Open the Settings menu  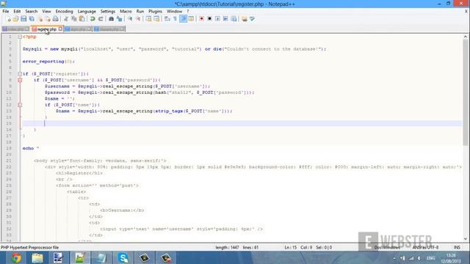click(x=108, y=11)
